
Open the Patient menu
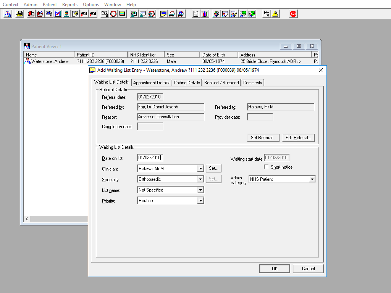coord(50,5)
